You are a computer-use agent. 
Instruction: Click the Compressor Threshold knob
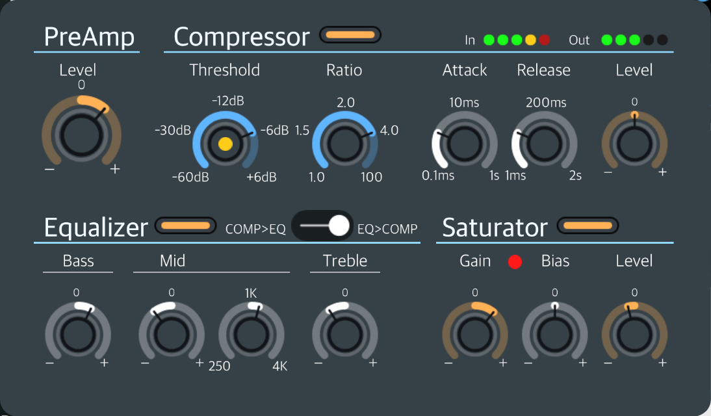(225, 144)
